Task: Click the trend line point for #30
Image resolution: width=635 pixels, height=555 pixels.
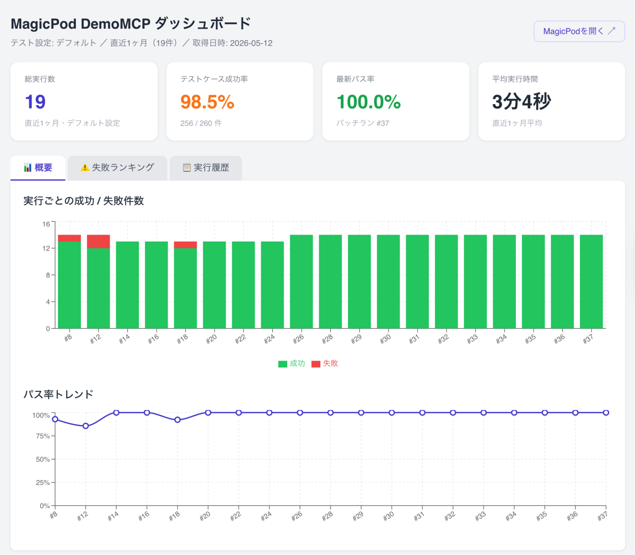Action: coord(392,413)
